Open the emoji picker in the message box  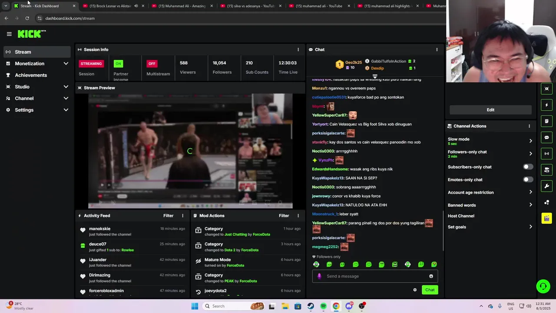click(x=431, y=276)
